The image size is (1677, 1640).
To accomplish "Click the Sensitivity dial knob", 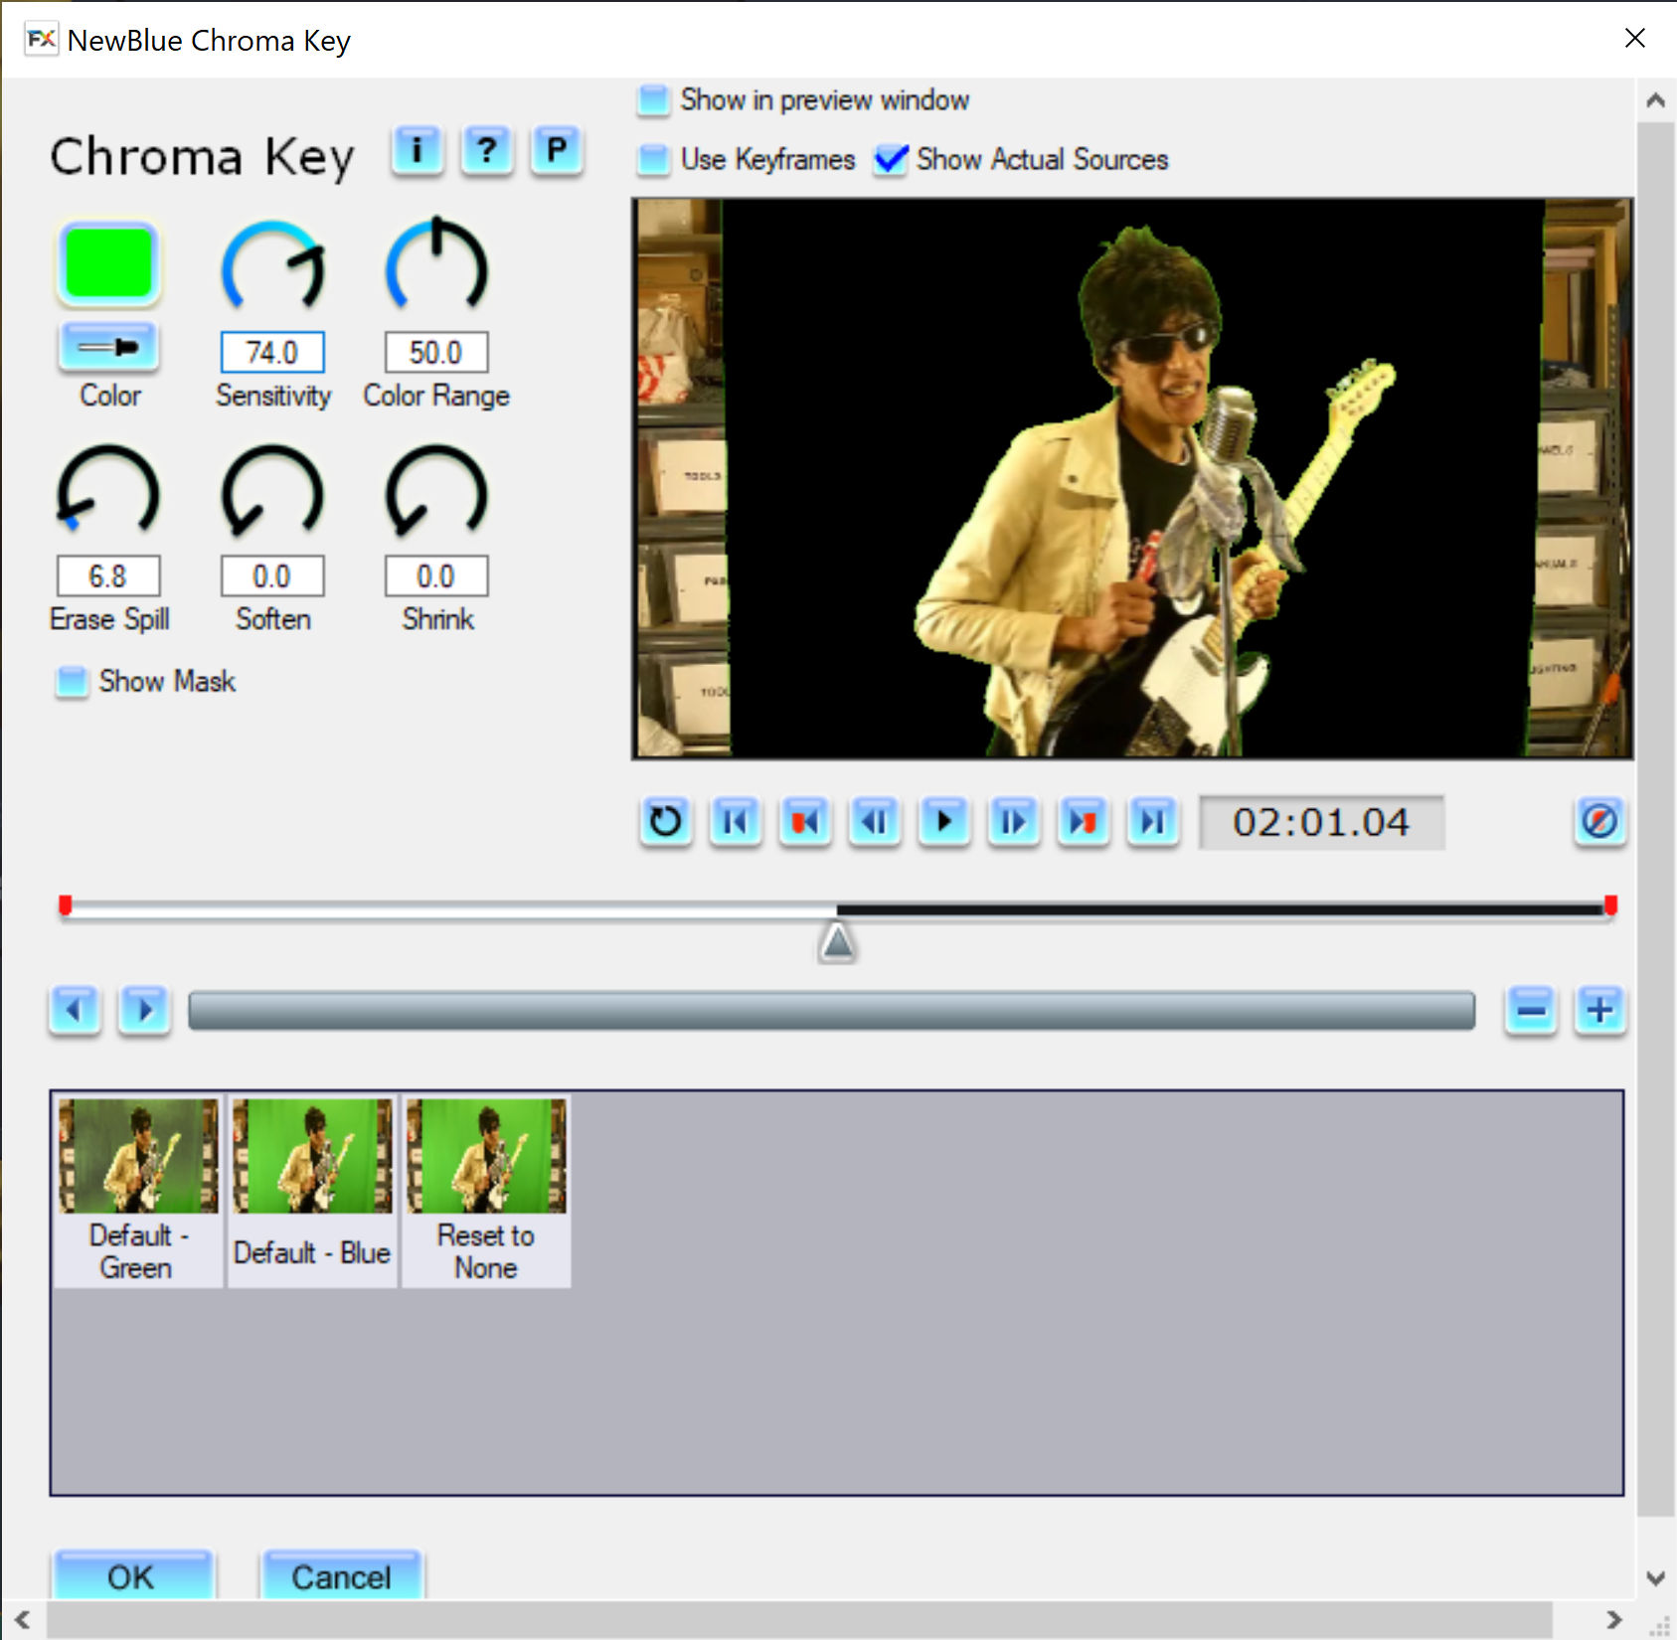I will [x=273, y=266].
